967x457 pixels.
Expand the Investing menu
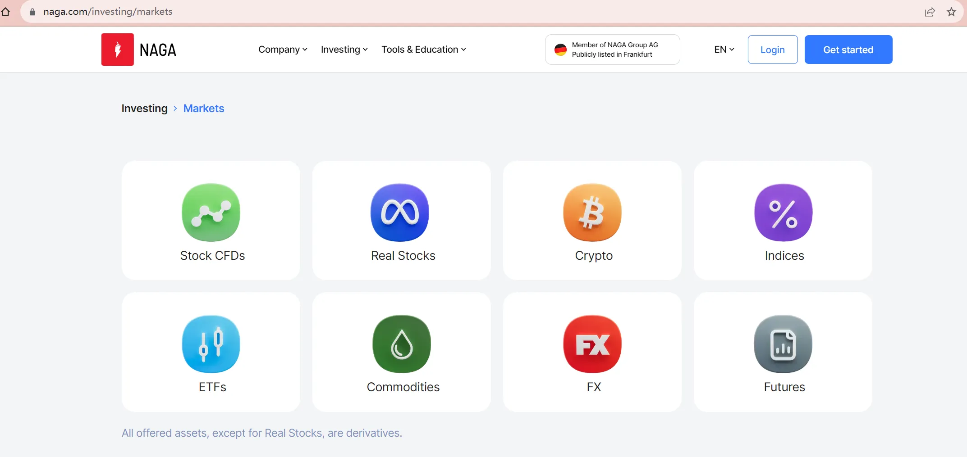coord(344,50)
